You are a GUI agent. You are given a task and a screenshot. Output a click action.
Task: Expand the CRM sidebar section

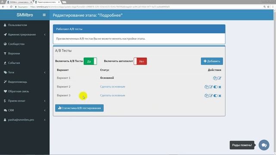tap(25, 110)
